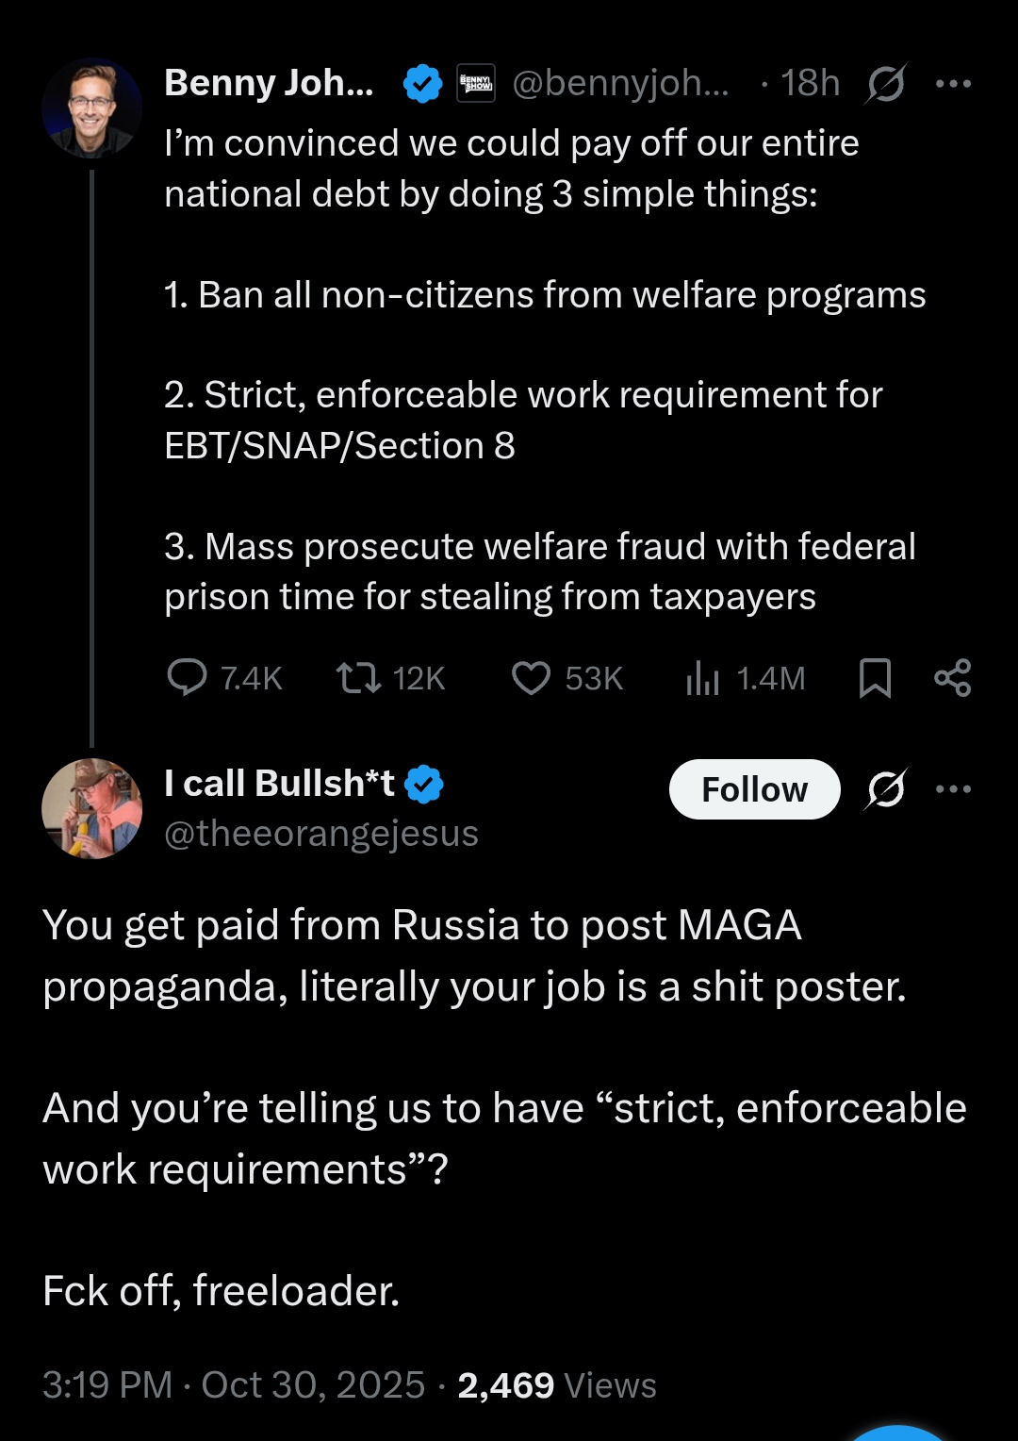Click the reply icon showing 7.4K
The image size is (1018, 1441).
[x=187, y=678]
